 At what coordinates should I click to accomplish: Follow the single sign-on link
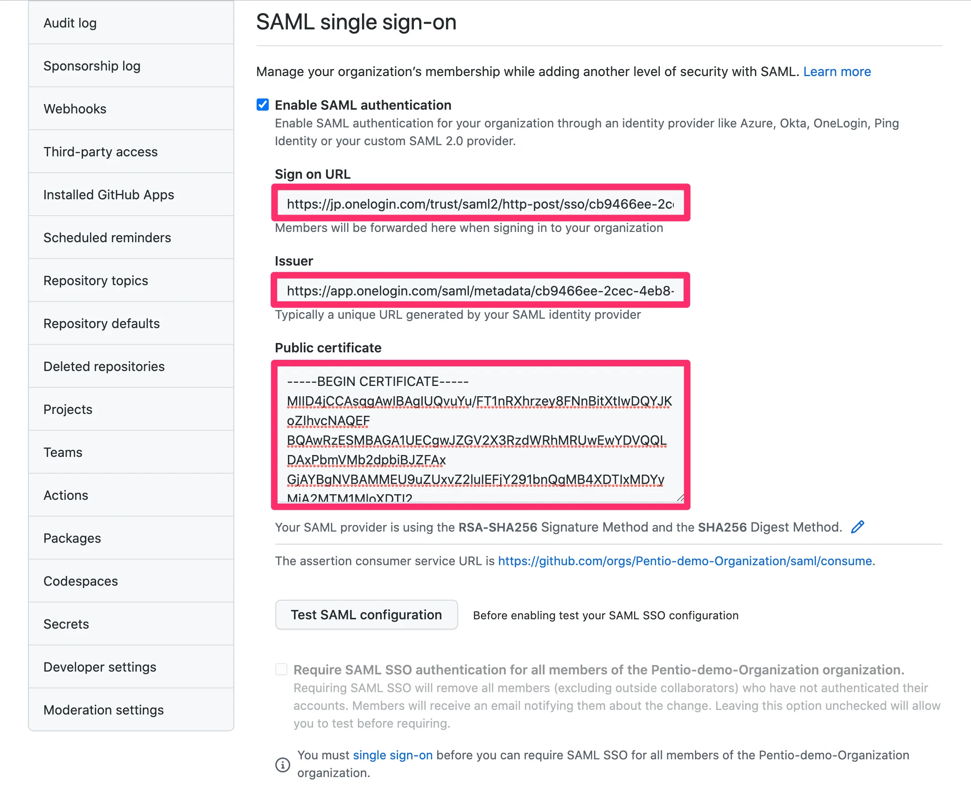(x=392, y=755)
